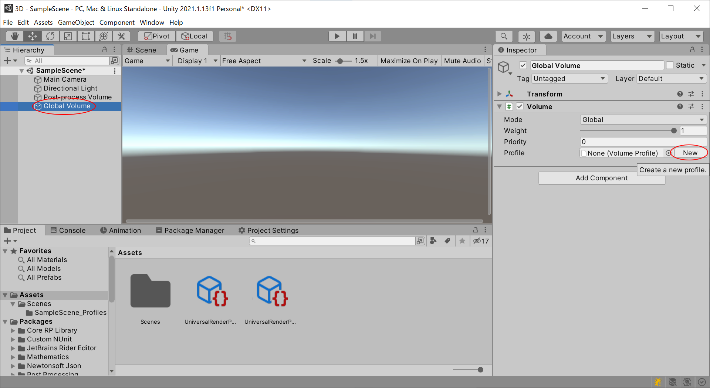Select the Scale tool
Image resolution: width=710 pixels, height=388 pixels.
tap(68, 36)
